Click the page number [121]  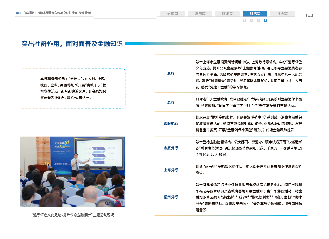[309, 16]
